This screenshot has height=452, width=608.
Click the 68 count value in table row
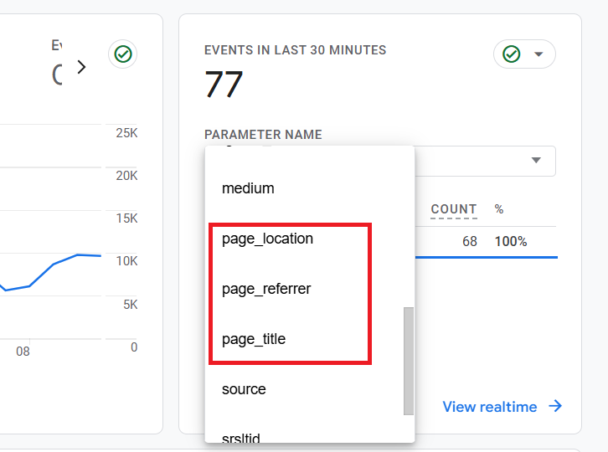[469, 242]
